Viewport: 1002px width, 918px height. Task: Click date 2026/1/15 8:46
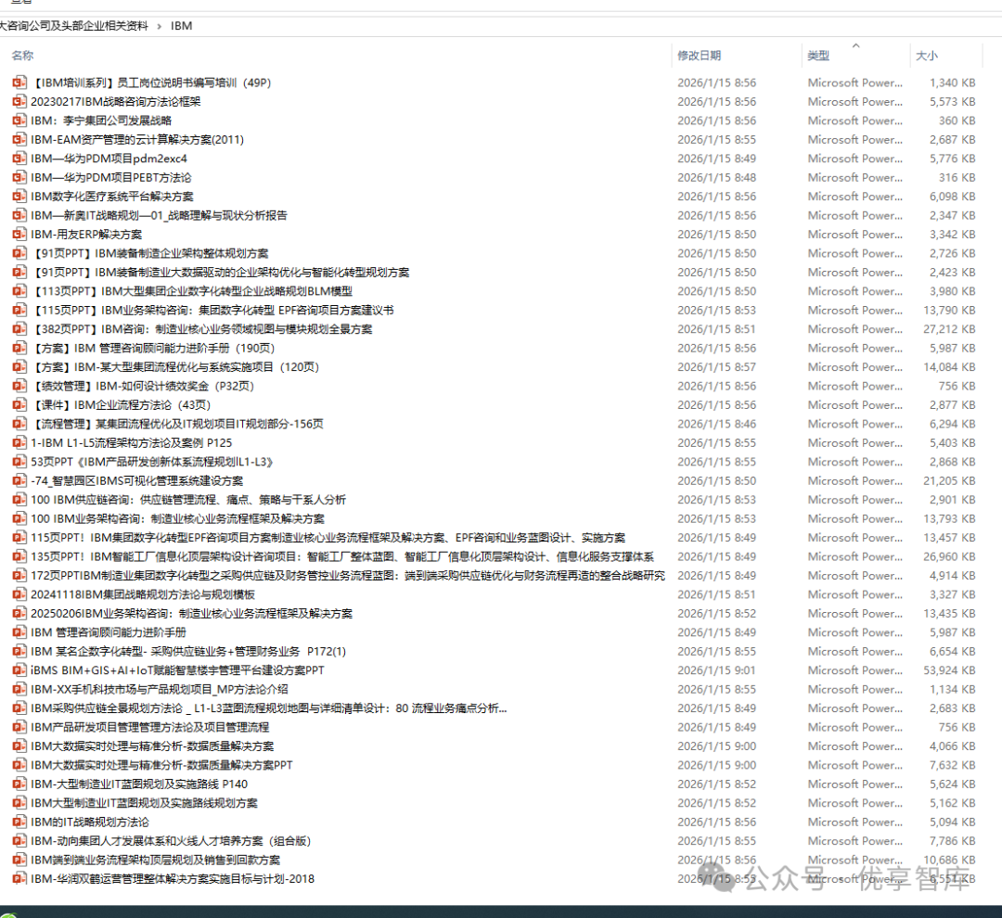click(716, 424)
